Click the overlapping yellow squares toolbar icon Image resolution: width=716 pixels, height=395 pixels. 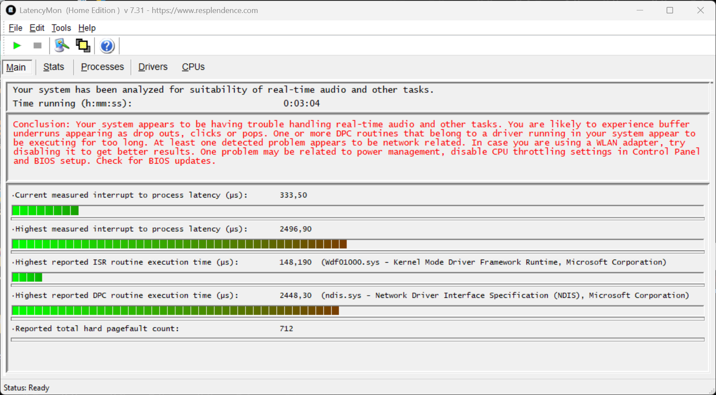click(83, 46)
